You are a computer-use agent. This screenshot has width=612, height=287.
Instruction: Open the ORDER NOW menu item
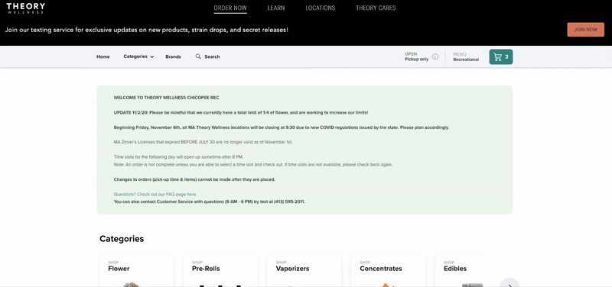[230, 8]
